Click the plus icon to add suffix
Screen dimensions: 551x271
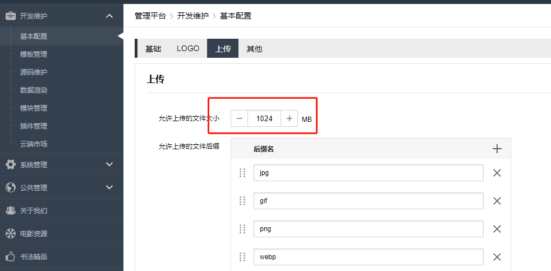(497, 149)
